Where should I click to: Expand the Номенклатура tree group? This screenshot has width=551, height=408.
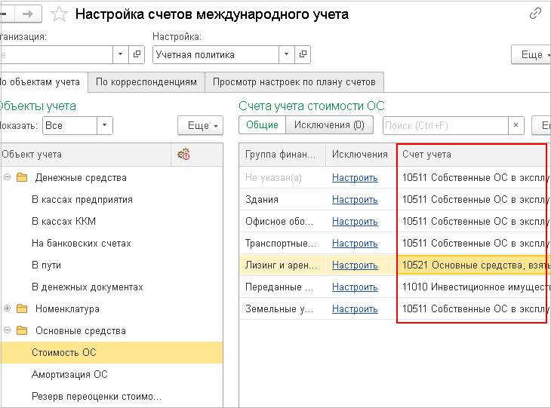point(8,309)
